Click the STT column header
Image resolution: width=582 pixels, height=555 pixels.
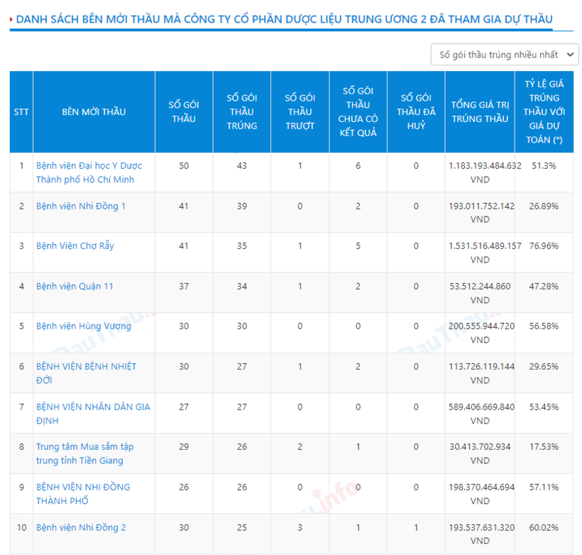21,111
